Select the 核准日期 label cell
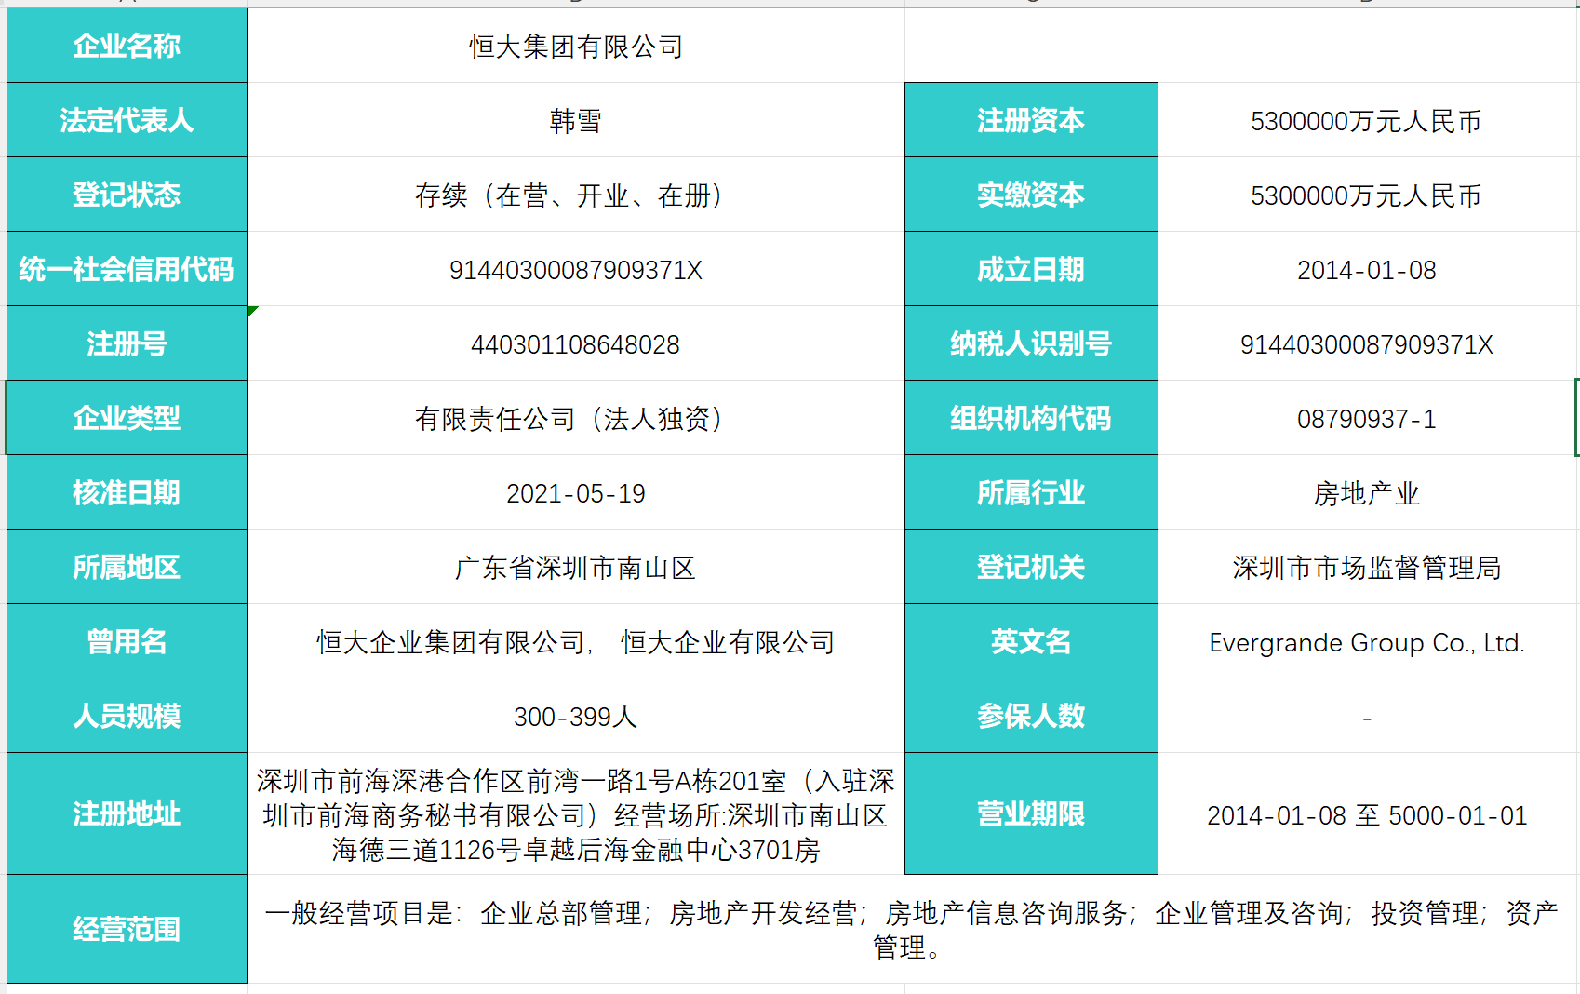This screenshot has height=994, width=1580. tap(127, 492)
